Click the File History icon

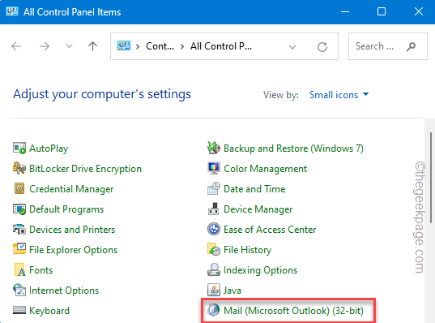click(x=214, y=249)
